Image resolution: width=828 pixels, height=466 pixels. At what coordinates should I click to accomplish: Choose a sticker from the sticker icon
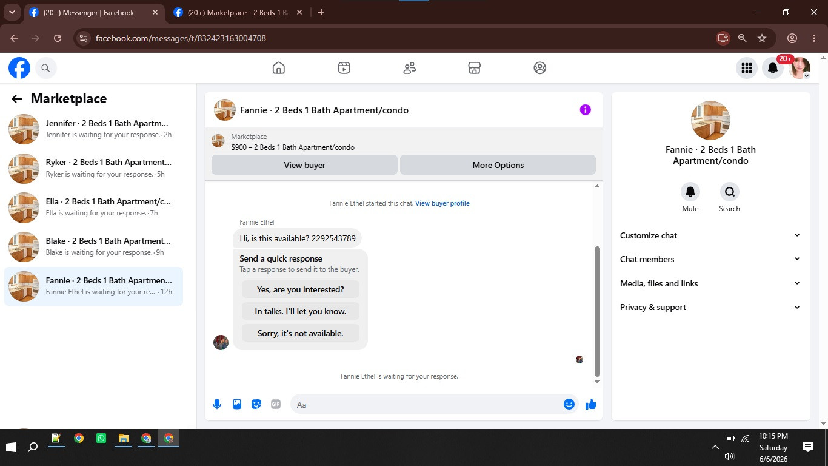click(256, 404)
